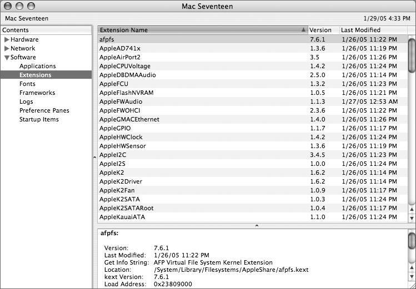
Task: Click the Contents column header
Action: pyautogui.click(x=46, y=30)
